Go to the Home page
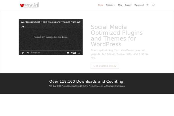Screen dimensions: 174x116 (x=101, y=5)
